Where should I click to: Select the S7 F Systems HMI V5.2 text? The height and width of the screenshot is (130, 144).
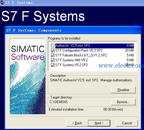click(x=71, y=60)
